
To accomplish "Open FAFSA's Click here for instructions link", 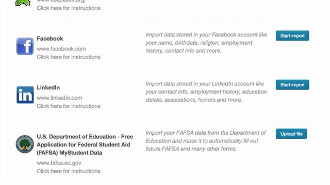I will [69, 171].
